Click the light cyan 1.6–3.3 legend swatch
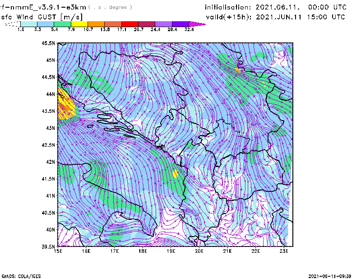 pos(29,24)
